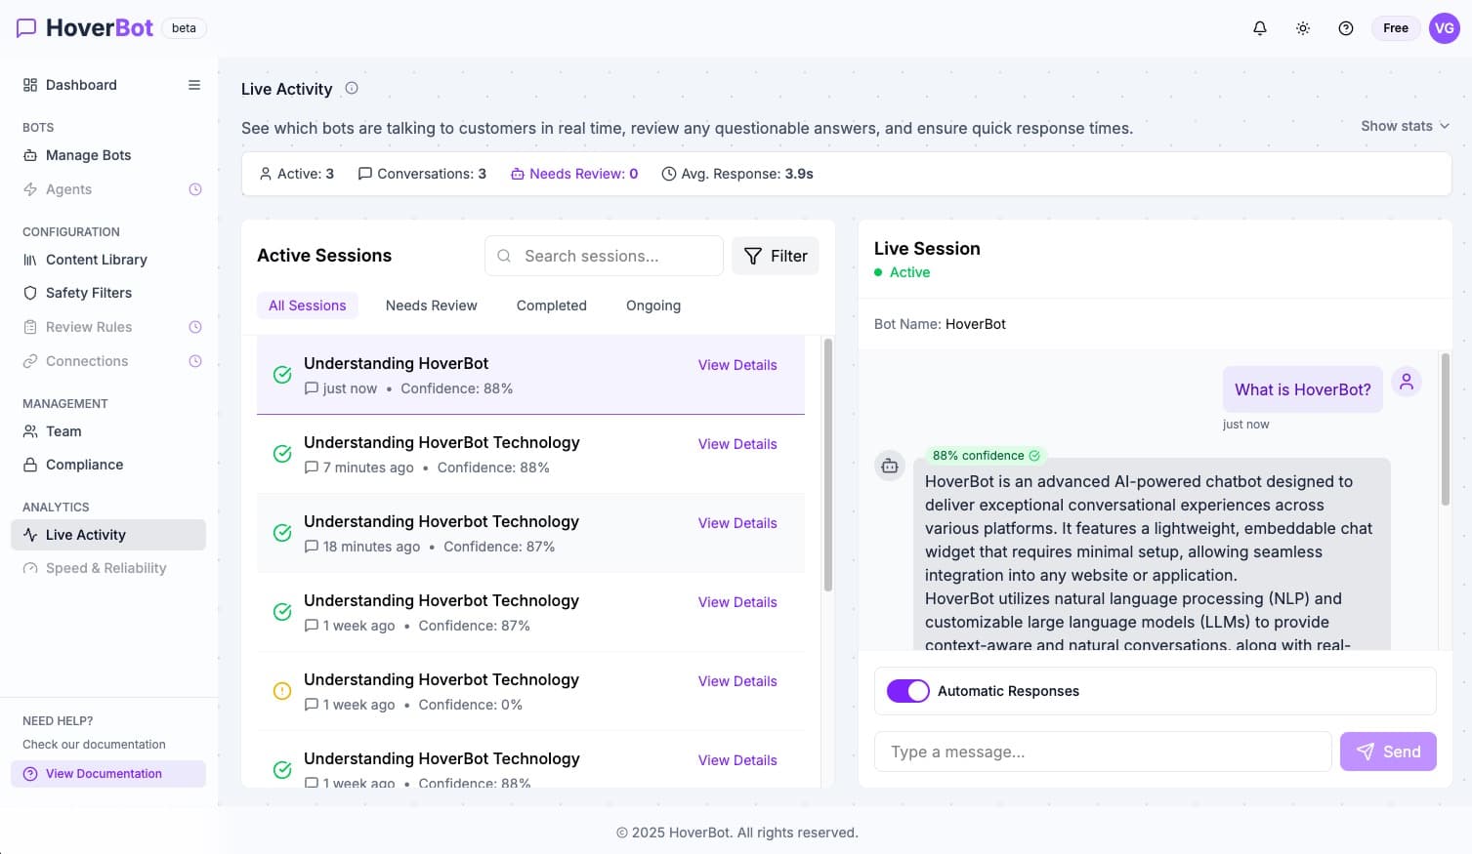Toggle the theme brightness icon

coord(1302,28)
